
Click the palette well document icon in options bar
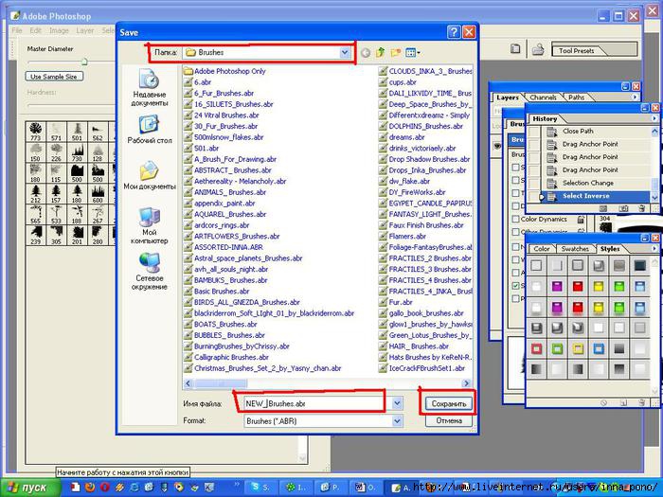pos(515,49)
